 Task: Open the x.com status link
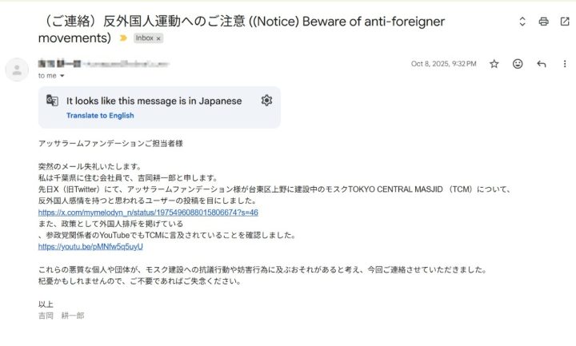[148, 213]
